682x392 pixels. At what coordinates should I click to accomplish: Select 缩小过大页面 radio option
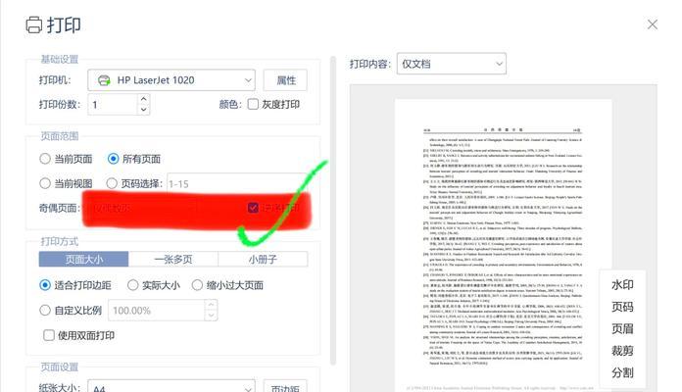coord(197,285)
